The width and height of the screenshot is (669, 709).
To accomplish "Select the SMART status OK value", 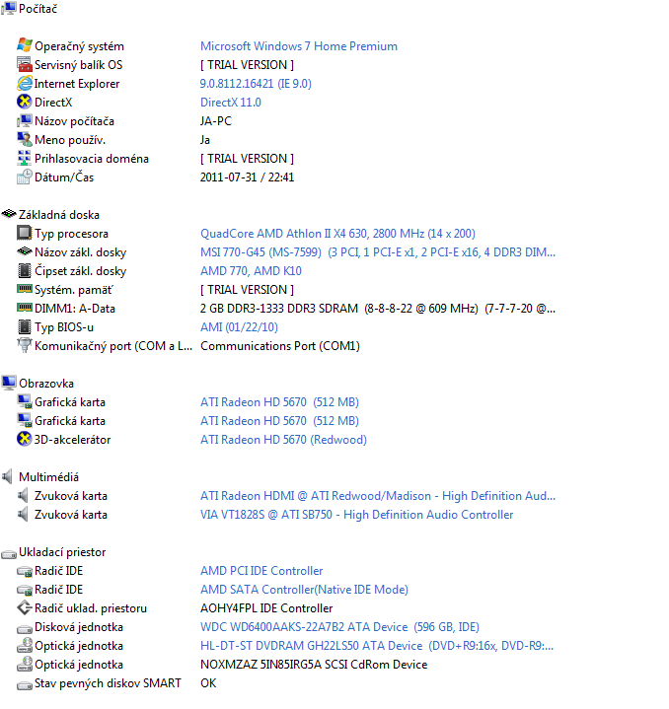I will point(208,683).
